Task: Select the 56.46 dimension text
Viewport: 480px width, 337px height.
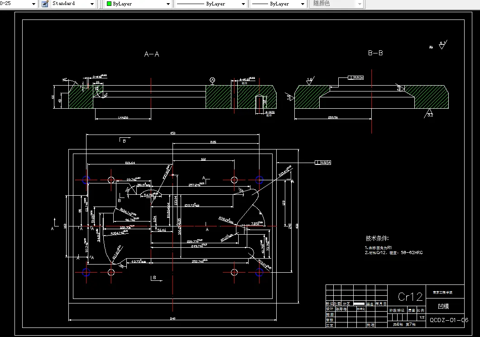Action: 162,230
